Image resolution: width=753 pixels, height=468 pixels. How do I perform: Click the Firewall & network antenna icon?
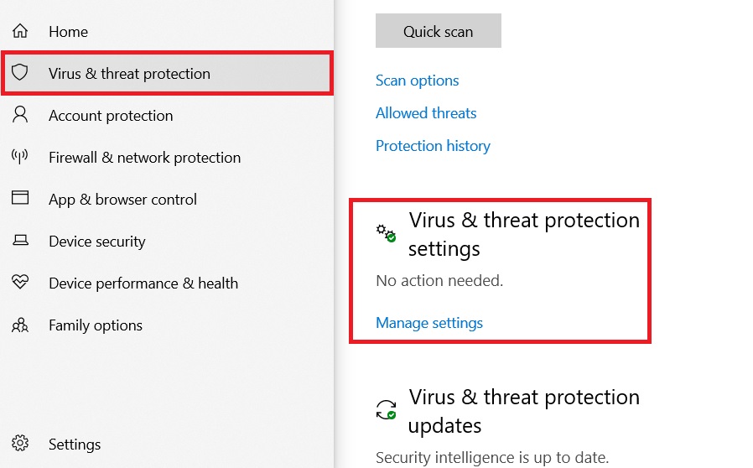tap(20, 158)
